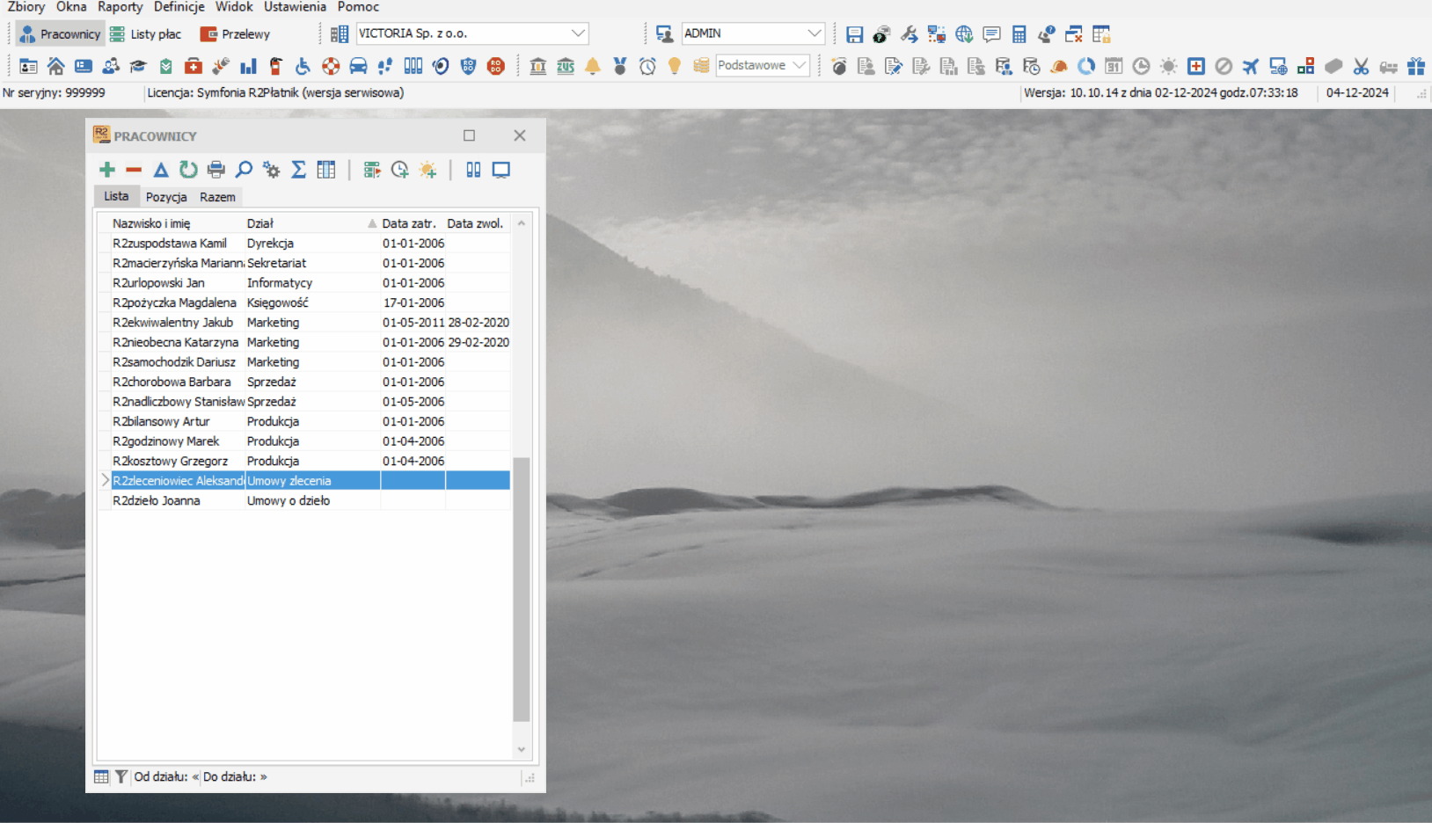Click the blue triangle edit icon
1432x823 pixels.
[x=161, y=170]
